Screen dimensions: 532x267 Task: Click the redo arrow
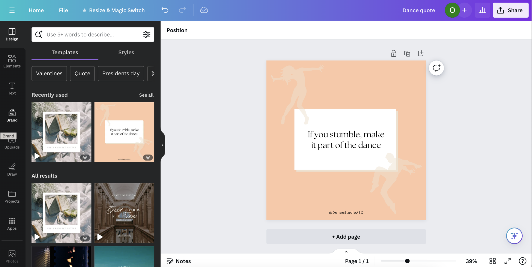point(182,10)
